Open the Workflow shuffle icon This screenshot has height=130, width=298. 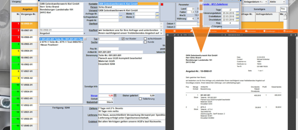click(x=231, y=31)
